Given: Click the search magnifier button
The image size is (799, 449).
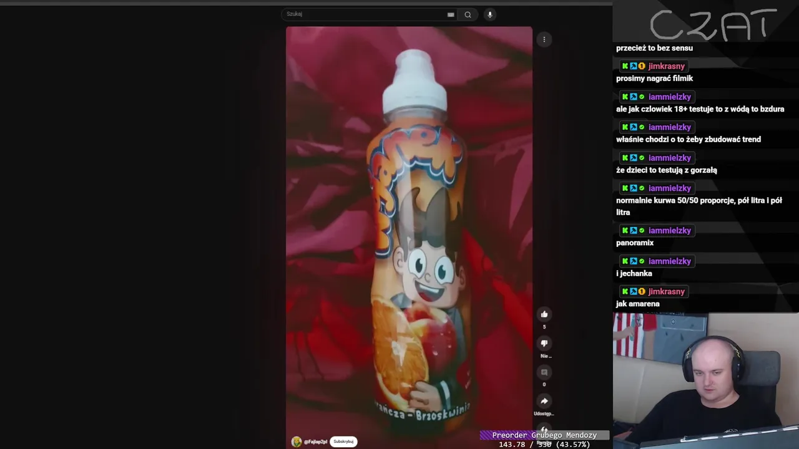Looking at the screenshot, I should click(468, 14).
